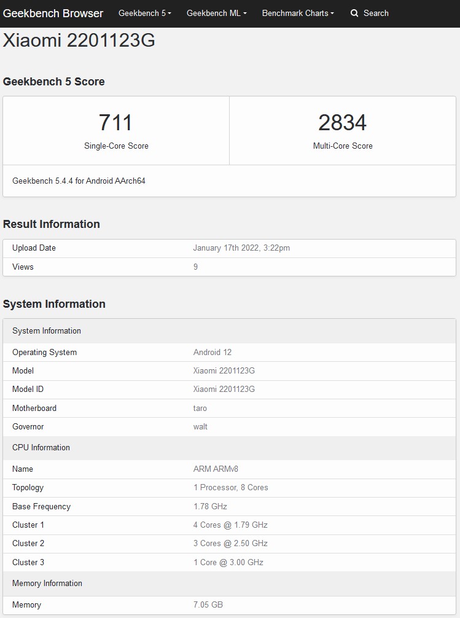Open the Geekbench Browser home link

coord(53,14)
